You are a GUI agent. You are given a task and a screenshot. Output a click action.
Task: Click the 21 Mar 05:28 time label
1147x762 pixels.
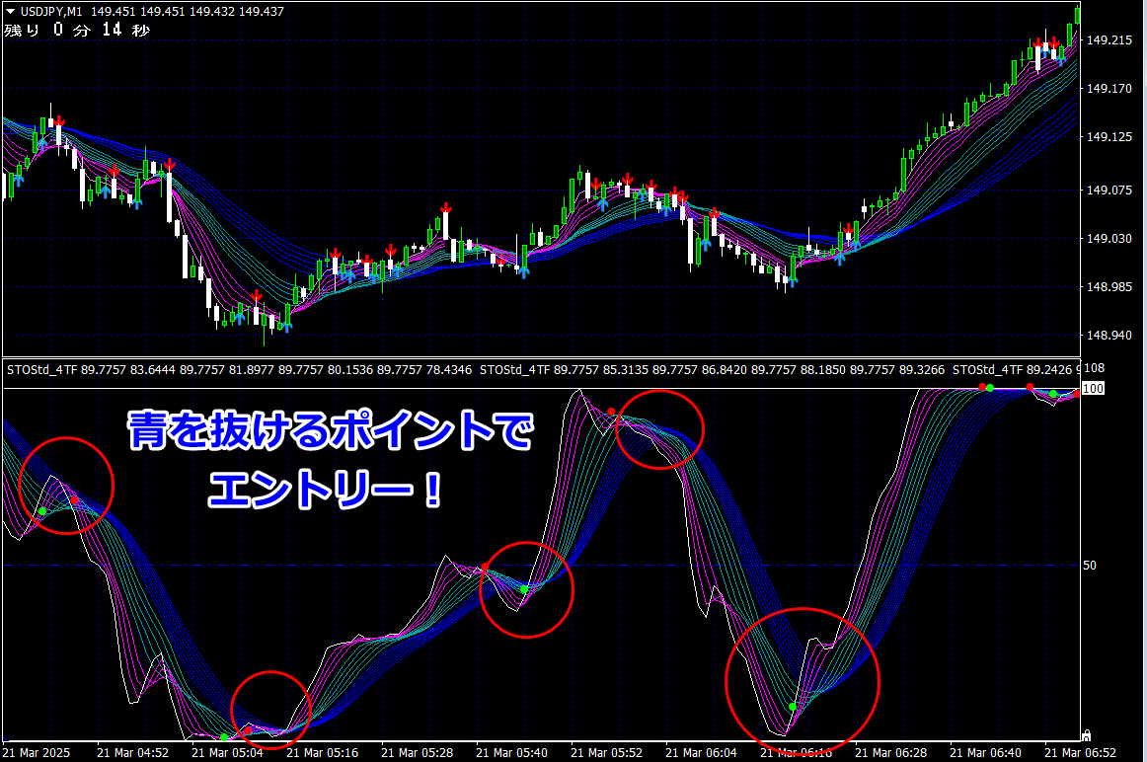(417, 752)
